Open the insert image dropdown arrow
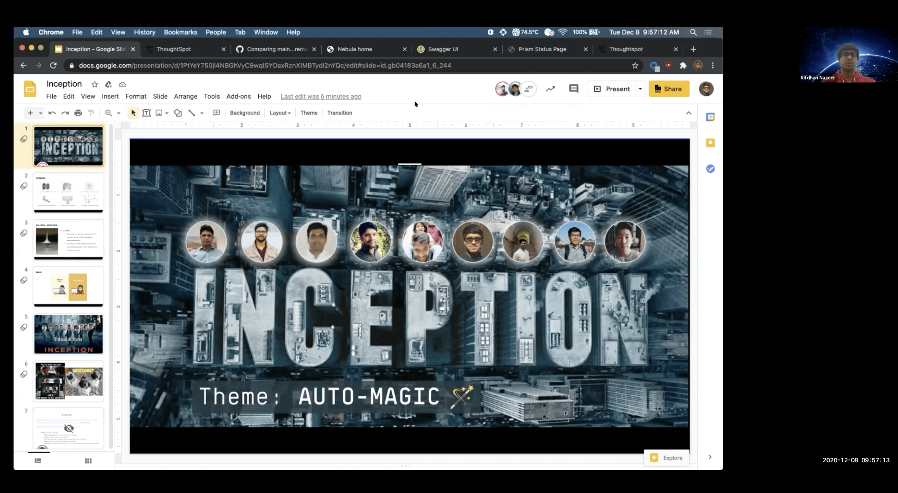The height and width of the screenshot is (493, 898). tap(167, 113)
